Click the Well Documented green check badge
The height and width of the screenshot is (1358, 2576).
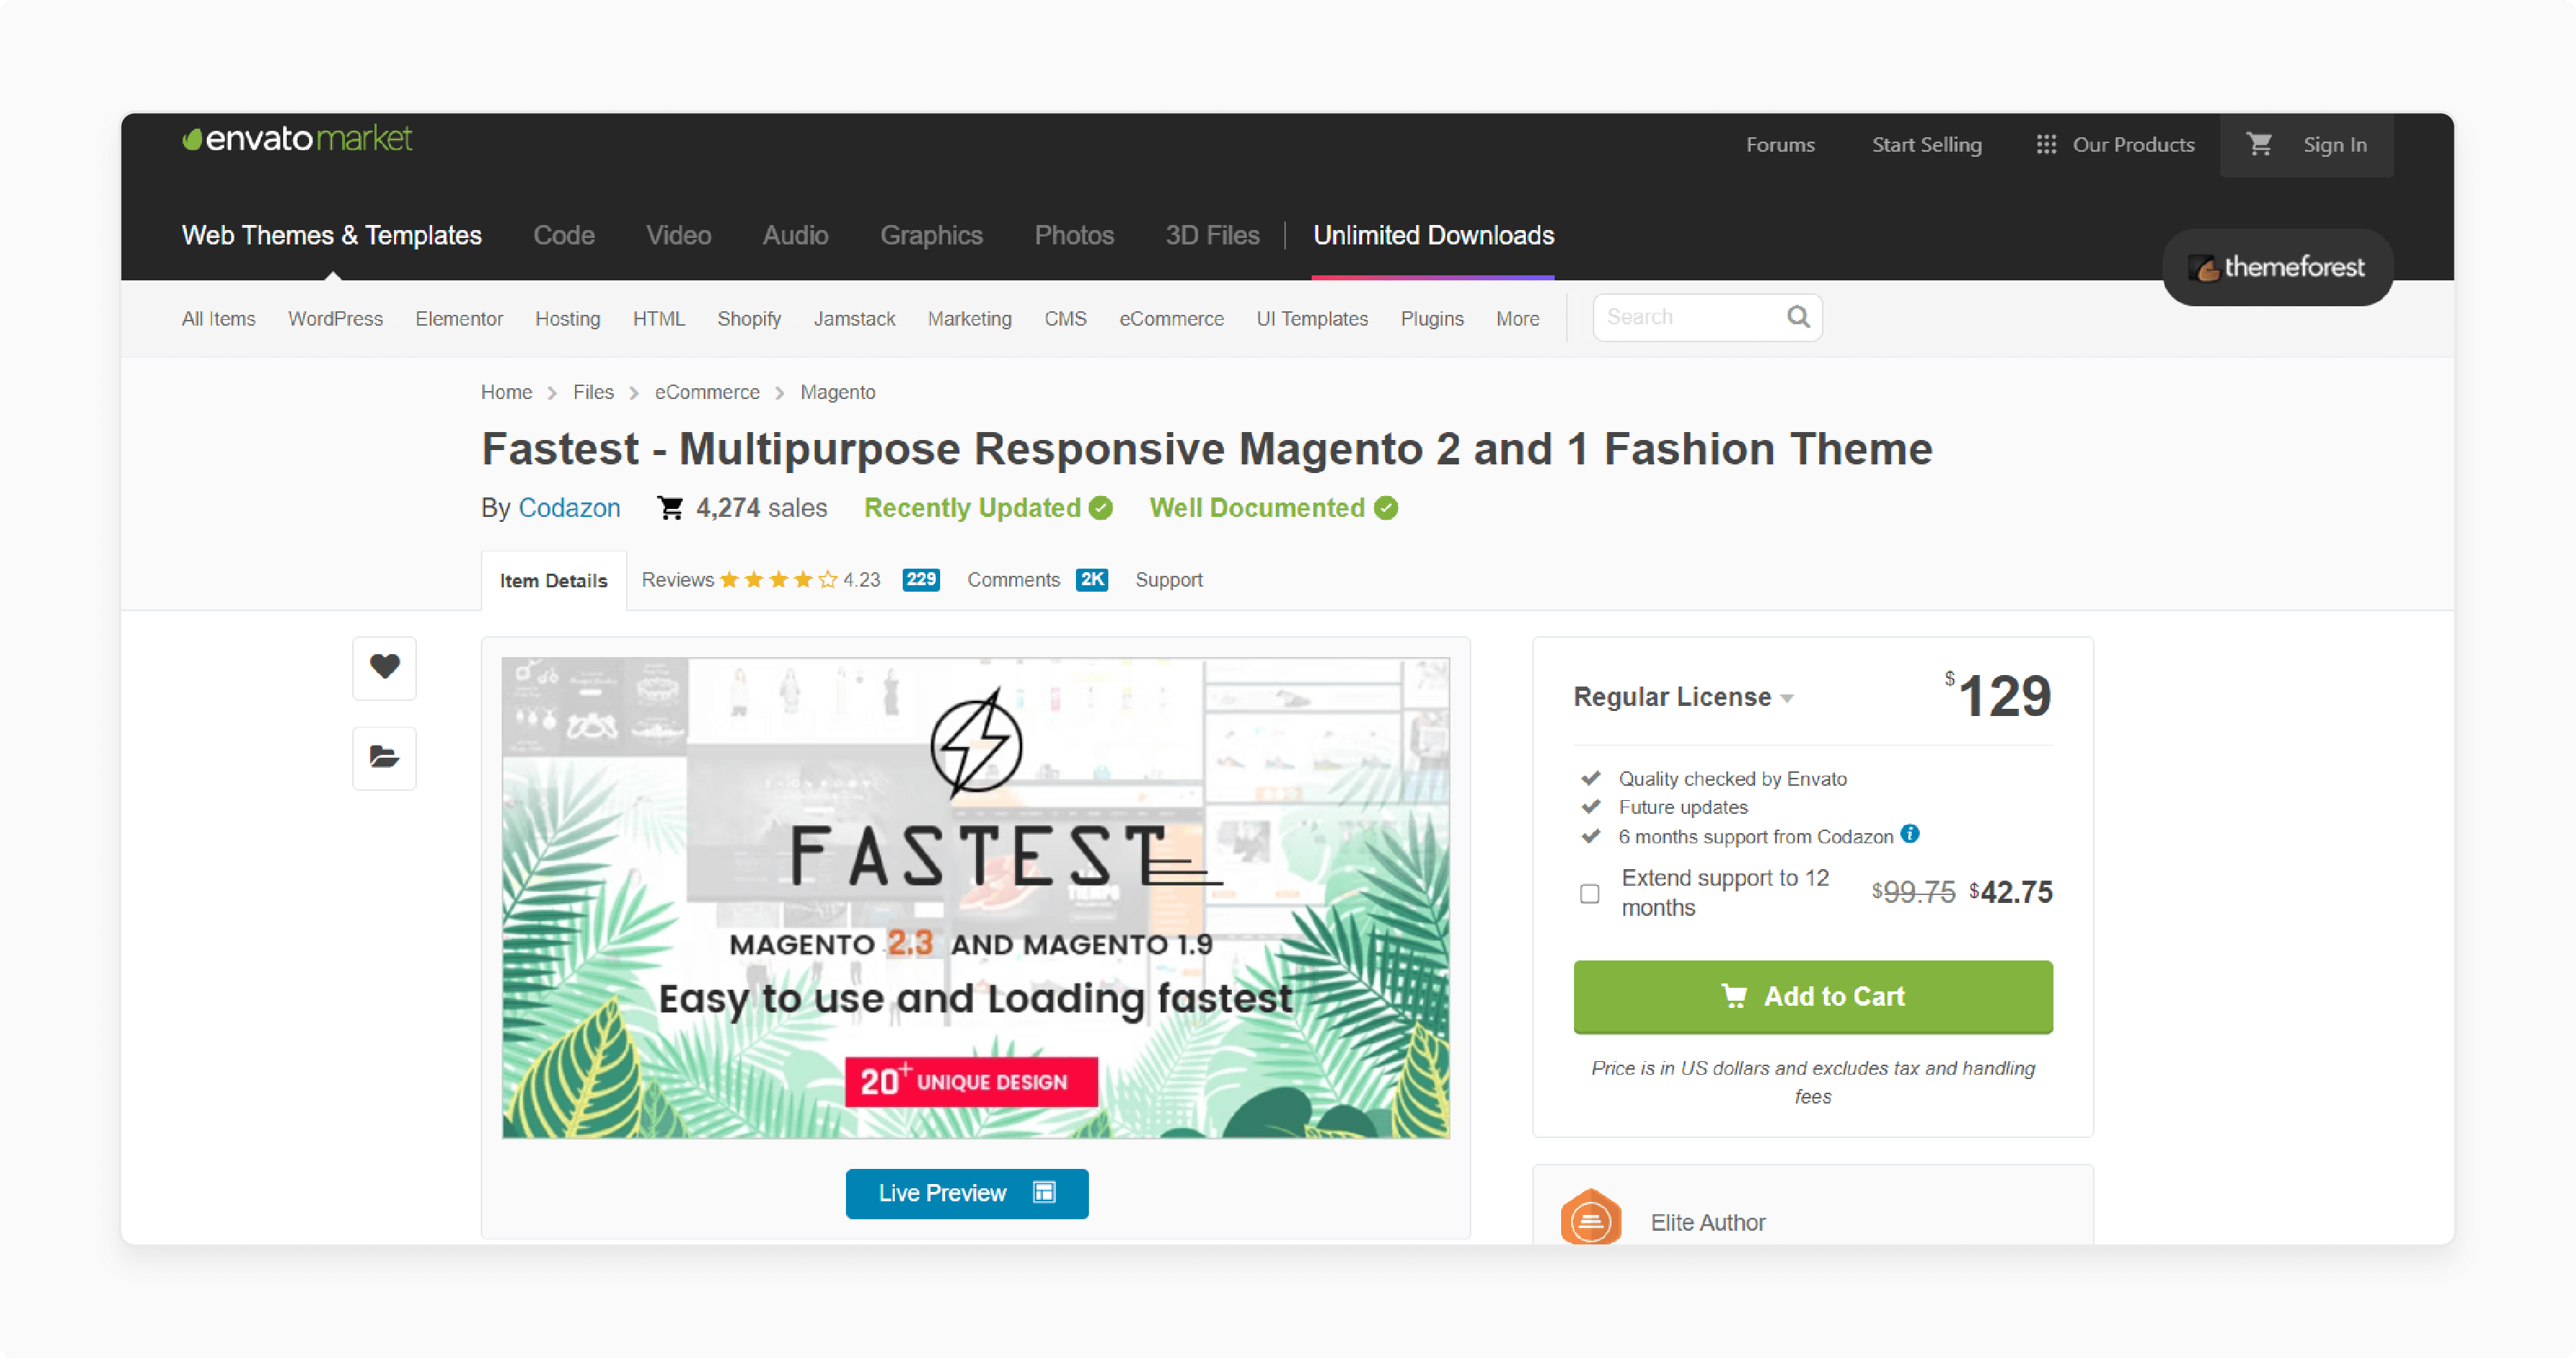point(1386,508)
